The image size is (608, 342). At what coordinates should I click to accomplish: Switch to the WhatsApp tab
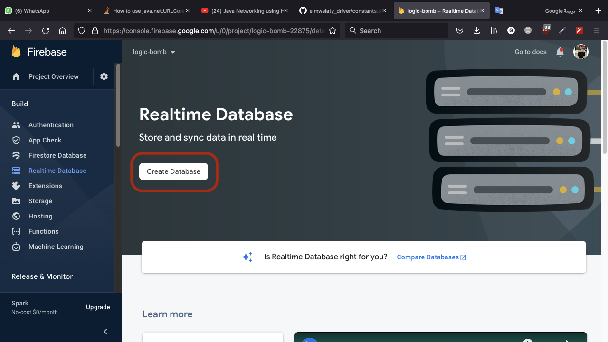[x=48, y=10]
